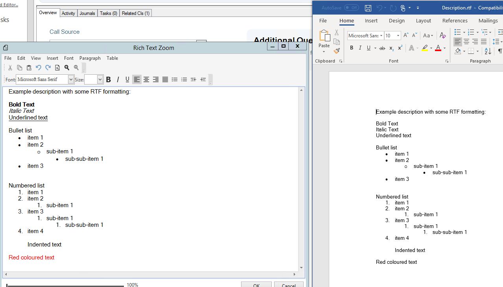Toggle Bold in the Rich Text Zoom toolbar
503x287 pixels.
pos(109,79)
